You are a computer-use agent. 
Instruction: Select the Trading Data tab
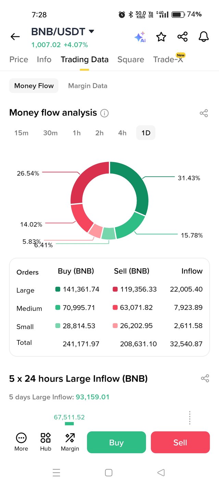coord(85,59)
